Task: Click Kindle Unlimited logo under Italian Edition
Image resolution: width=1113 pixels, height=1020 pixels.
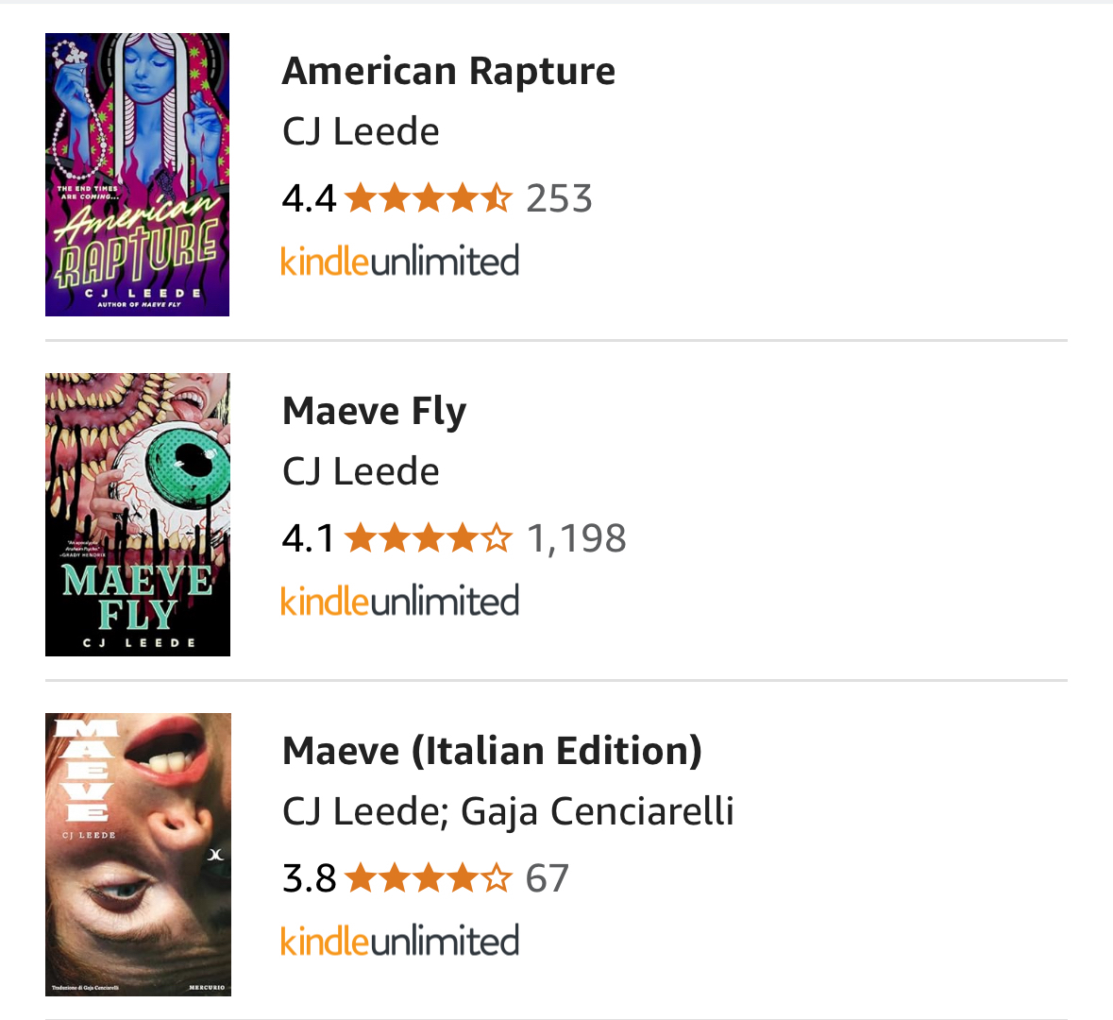Action: pos(400,942)
